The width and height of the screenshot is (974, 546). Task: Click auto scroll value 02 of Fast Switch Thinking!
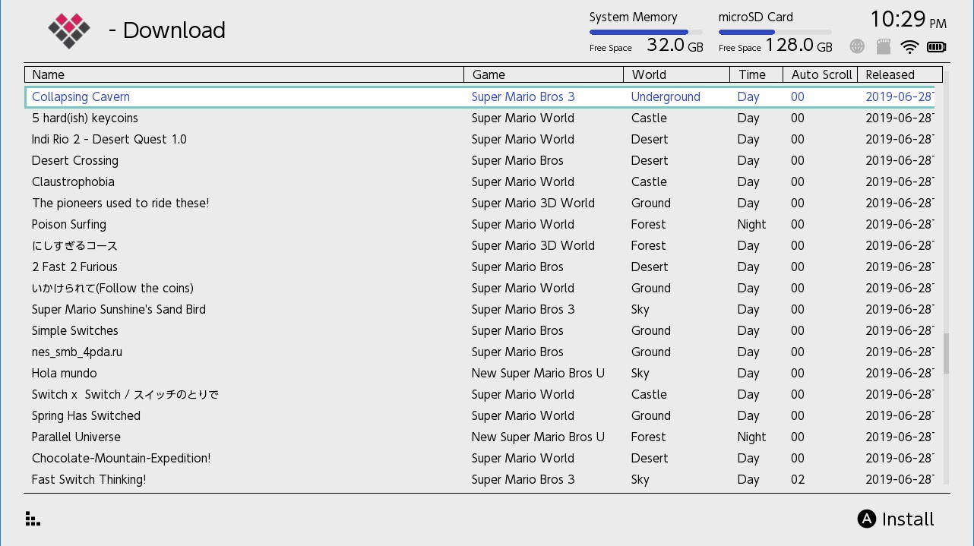[x=797, y=479]
